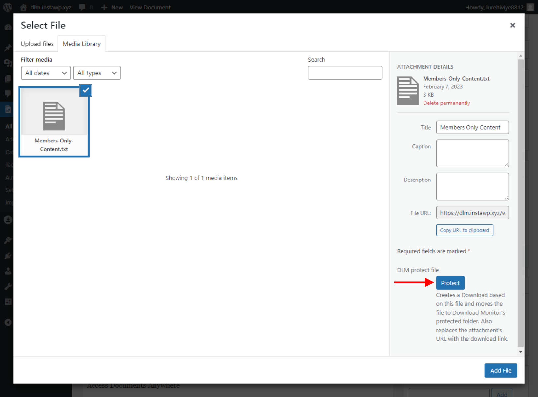Click the Add File button
Image resolution: width=538 pixels, height=397 pixels.
point(501,370)
